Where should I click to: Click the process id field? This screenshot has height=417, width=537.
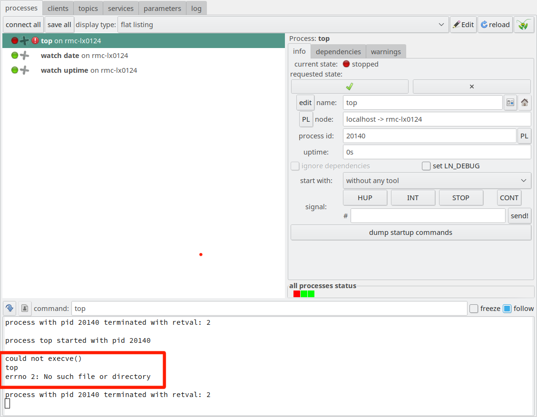pos(430,136)
